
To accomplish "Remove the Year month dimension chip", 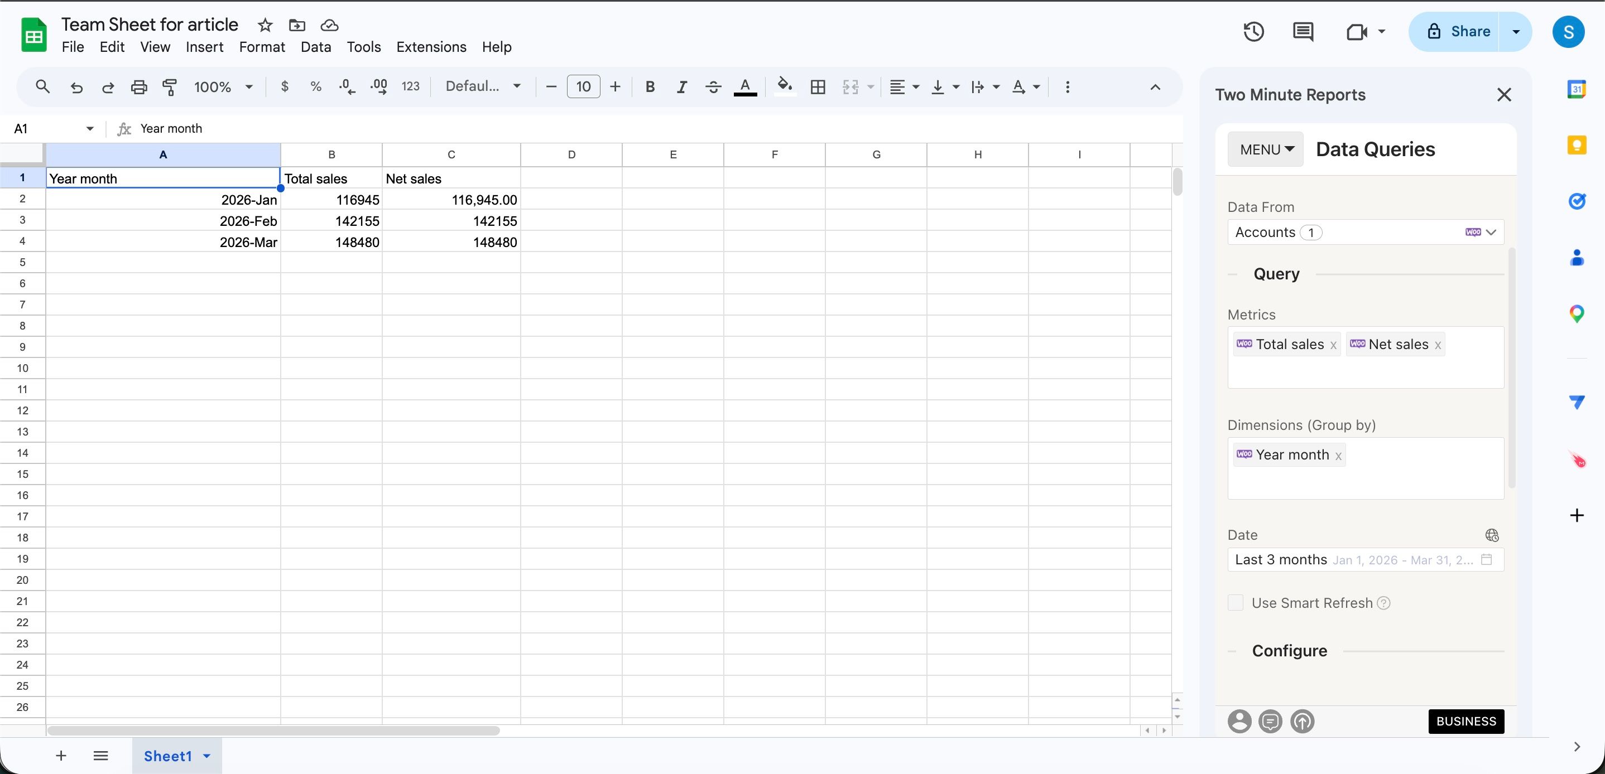I will pyautogui.click(x=1339, y=455).
